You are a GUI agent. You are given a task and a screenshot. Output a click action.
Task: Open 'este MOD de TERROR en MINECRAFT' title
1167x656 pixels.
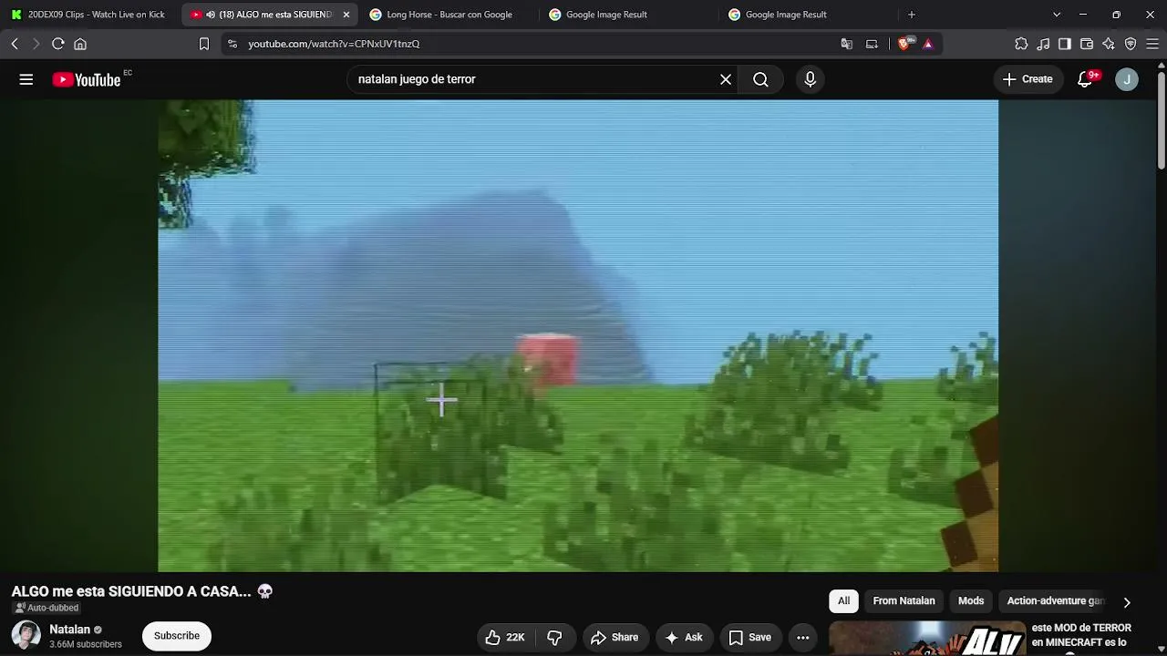(1081, 635)
